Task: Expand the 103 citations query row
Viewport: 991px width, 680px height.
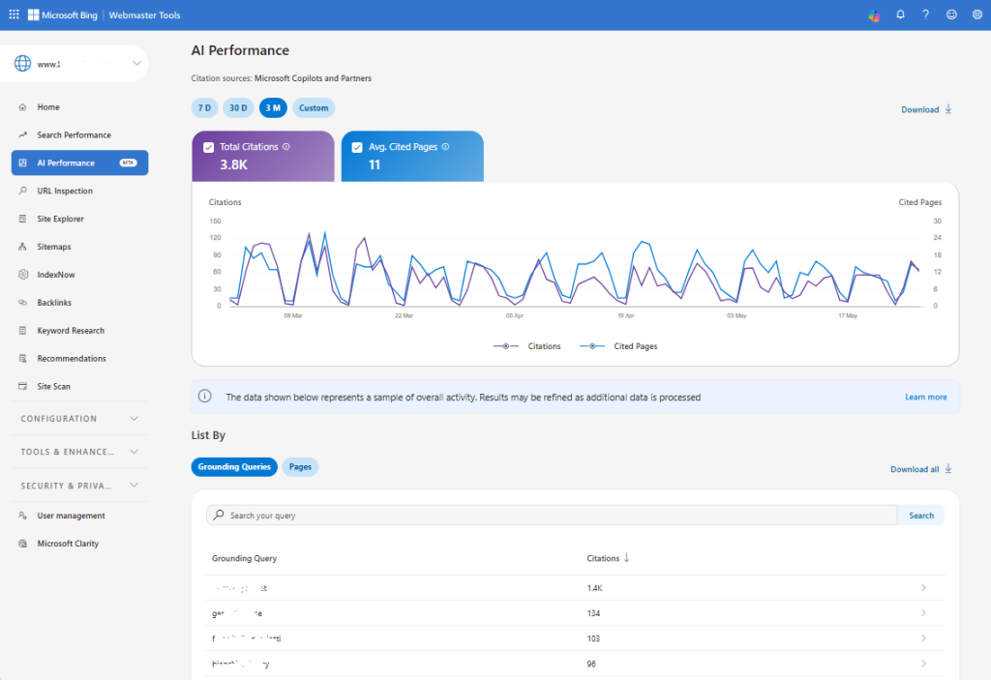Action: (x=923, y=638)
